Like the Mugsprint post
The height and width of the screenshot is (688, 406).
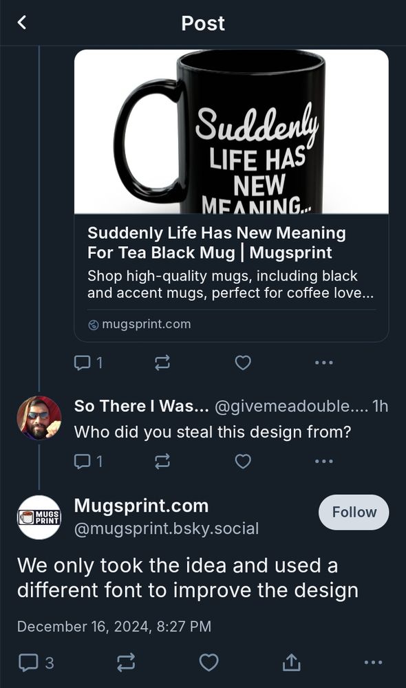pyautogui.click(x=242, y=363)
